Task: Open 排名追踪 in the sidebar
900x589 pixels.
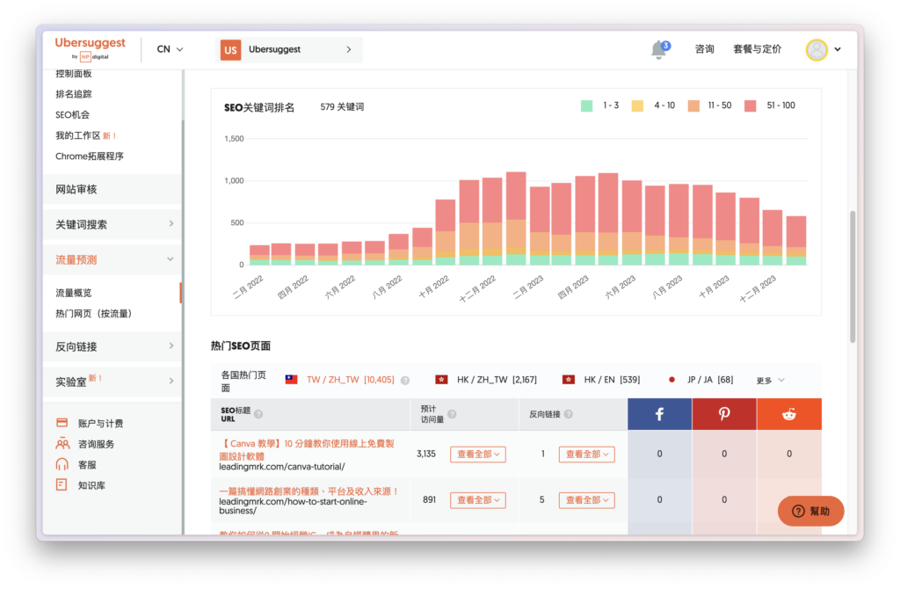Action: [74, 94]
